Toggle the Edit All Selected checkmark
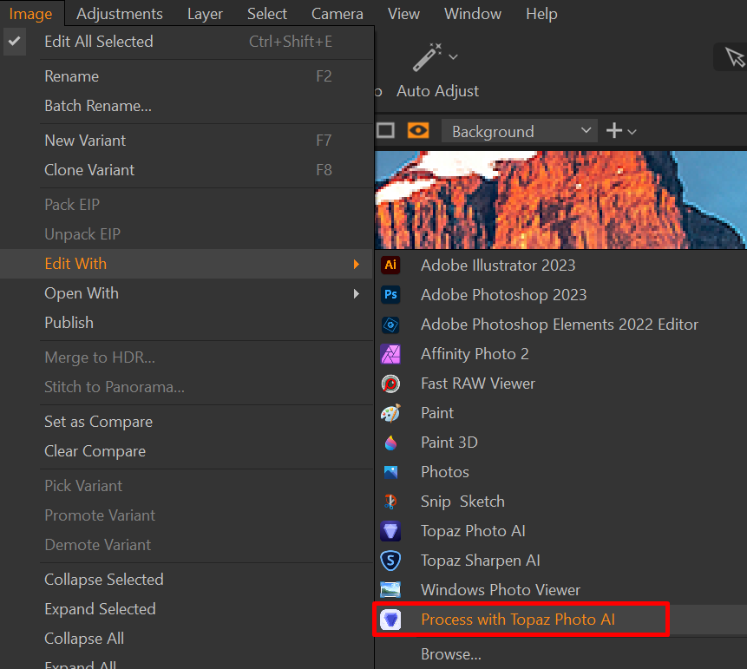747x669 pixels. point(15,42)
